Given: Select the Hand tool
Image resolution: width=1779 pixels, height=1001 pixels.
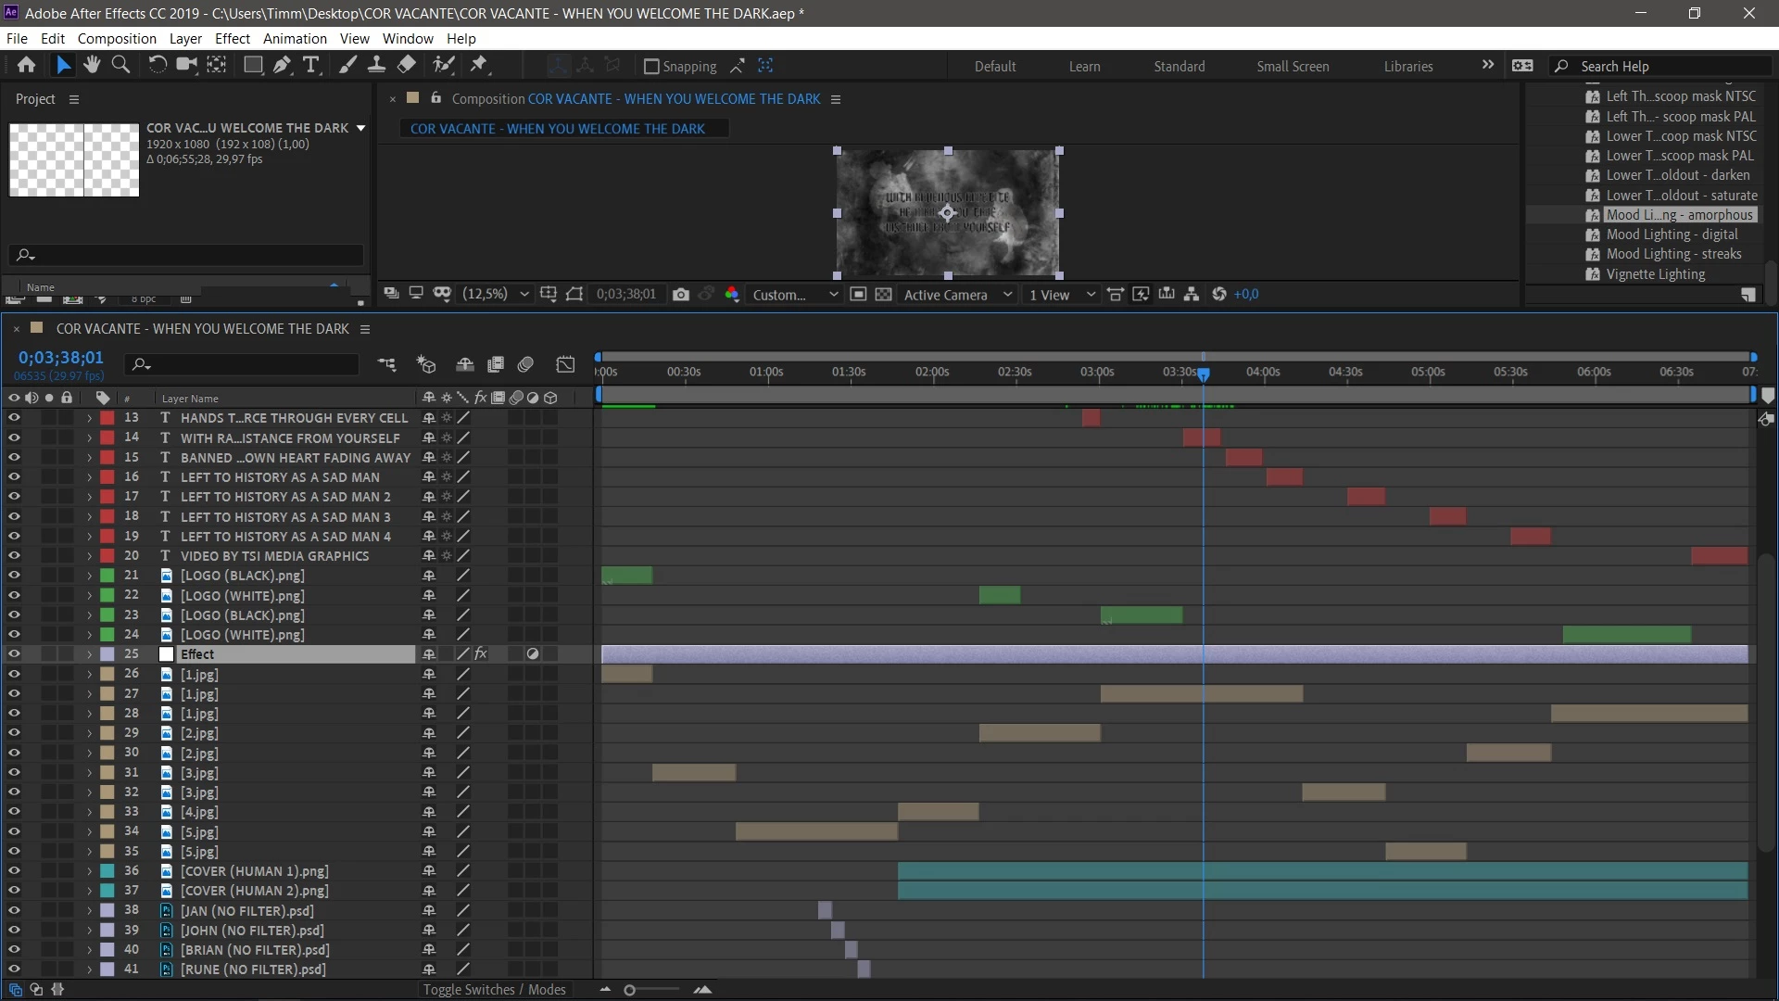Looking at the screenshot, I should [91, 65].
